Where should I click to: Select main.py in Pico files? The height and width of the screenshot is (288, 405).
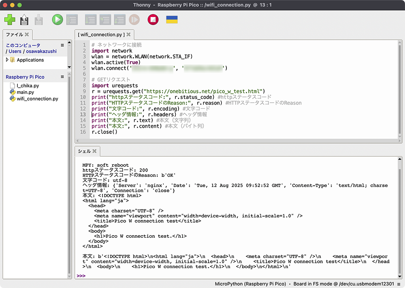tap(25, 92)
